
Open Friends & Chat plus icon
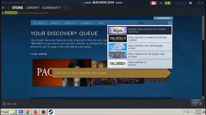[x=201, y=104]
